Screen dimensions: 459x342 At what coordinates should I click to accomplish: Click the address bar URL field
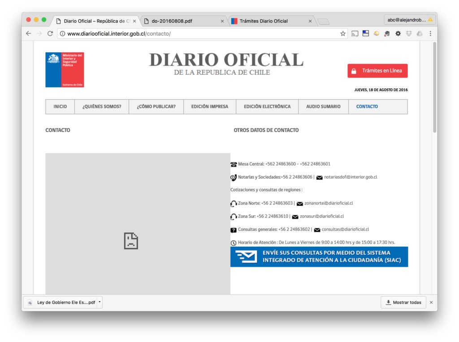click(x=202, y=34)
